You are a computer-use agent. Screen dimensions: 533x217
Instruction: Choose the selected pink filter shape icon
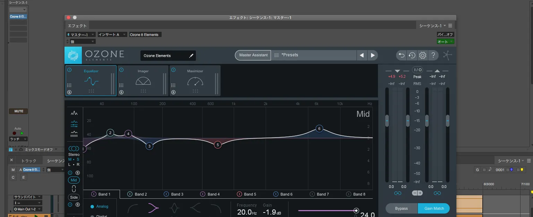pos(153,208)
